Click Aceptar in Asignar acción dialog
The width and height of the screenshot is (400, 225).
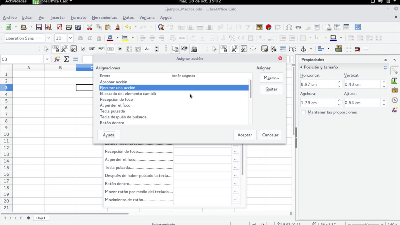coord(245,135)
